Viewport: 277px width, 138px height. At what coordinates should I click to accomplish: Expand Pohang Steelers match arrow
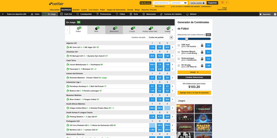[x=173, y=117]
